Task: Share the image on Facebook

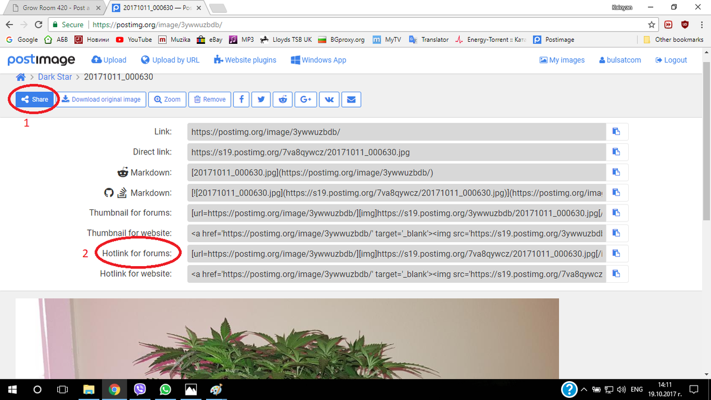Action: 241,99
